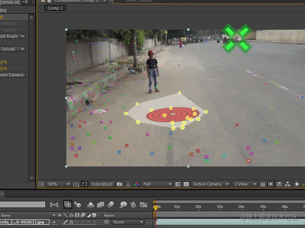
Task: Click Parent column header
Action: coord(109,215)
